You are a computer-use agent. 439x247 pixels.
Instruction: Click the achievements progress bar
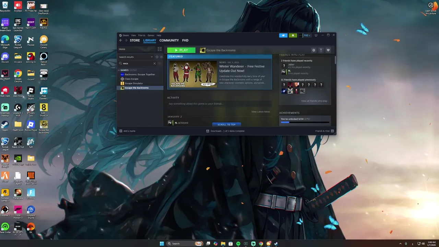[305, 122]
